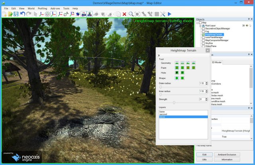The height and width of the screenshot is (165, 255).
Task: Pin the Objects panel
Action: pos(249,19)
